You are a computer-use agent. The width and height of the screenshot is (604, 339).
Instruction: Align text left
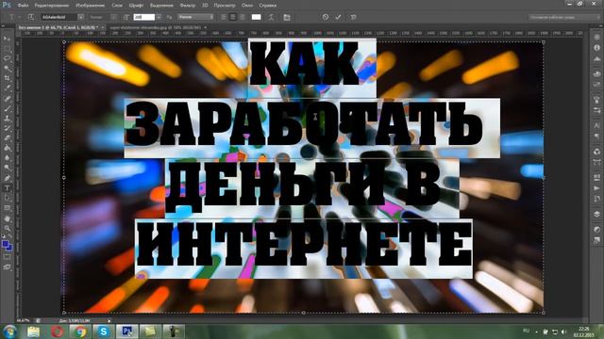(224, 17)
